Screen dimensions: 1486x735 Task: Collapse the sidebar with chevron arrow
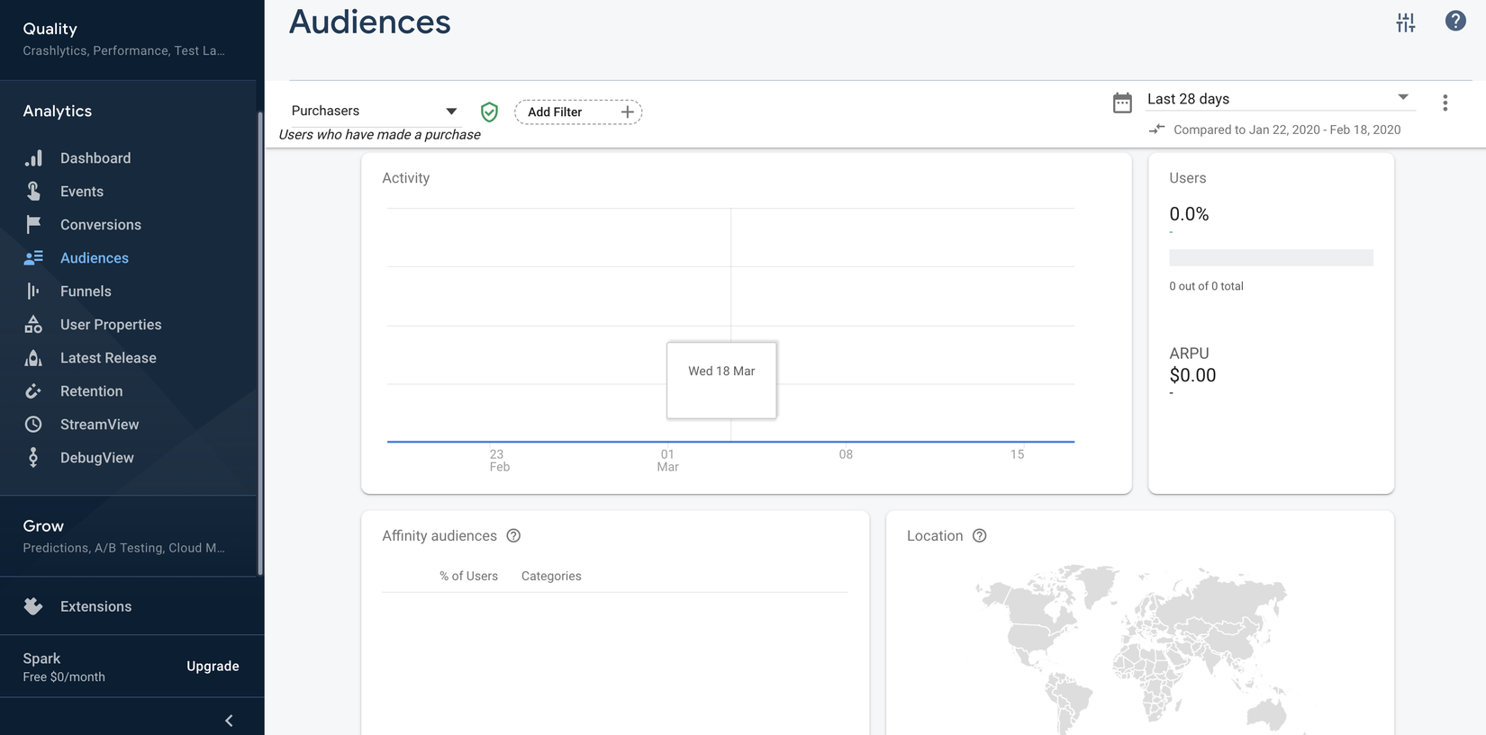pyautogui.click(x=229, y=720)
